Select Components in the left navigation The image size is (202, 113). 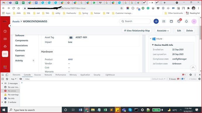(22, 40)
